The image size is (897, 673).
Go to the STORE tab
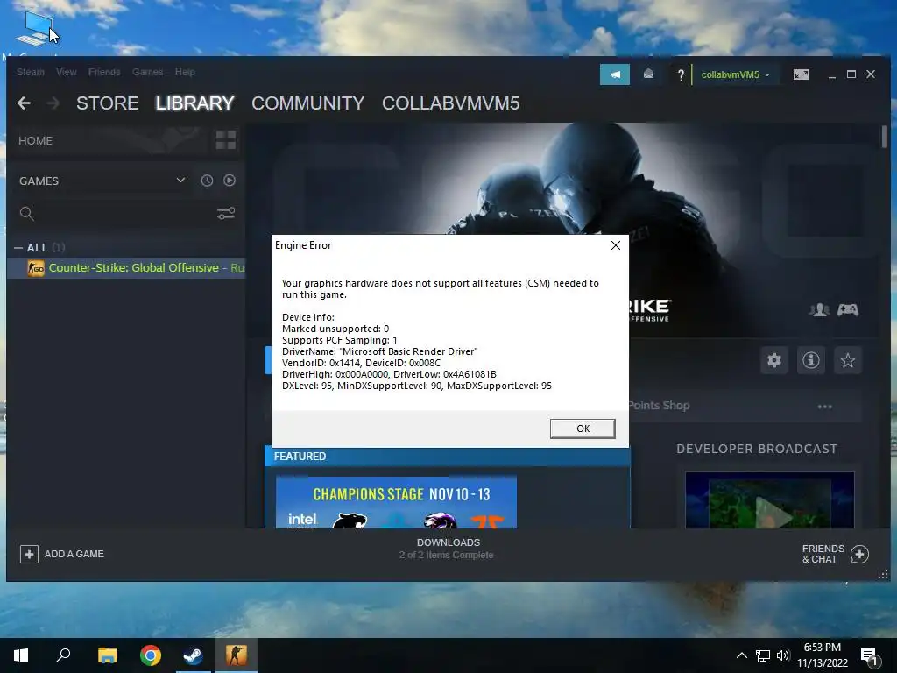(108, 103)
